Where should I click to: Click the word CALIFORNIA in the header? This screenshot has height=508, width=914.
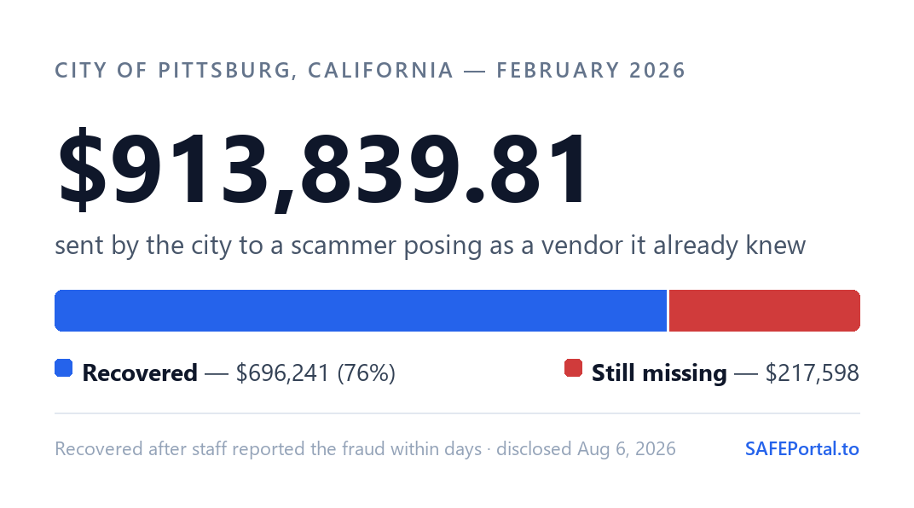pos(380,71)
